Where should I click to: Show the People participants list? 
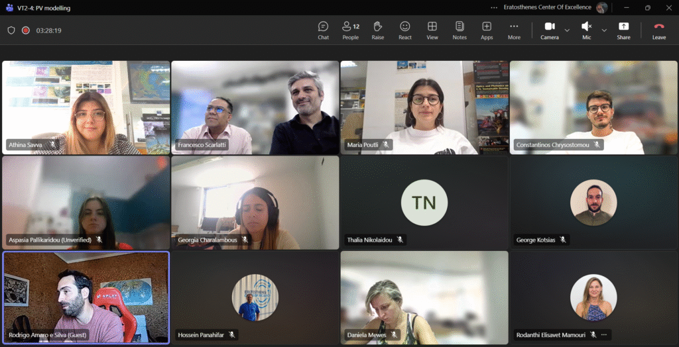point(350,30)
